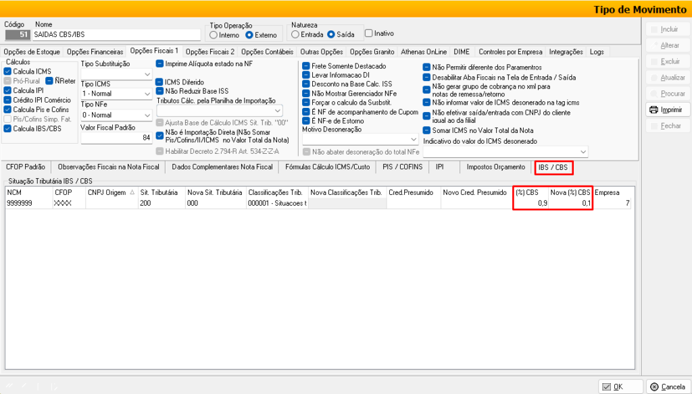Screen dimensions: 692x394
Task: Click the printer icon on Imprimir
Action: point(653,109)
